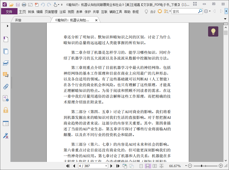This screenshot has height=170, width=229.
Task: Open the 页面管理 ribbon tab
Action: tap(51, 12)
